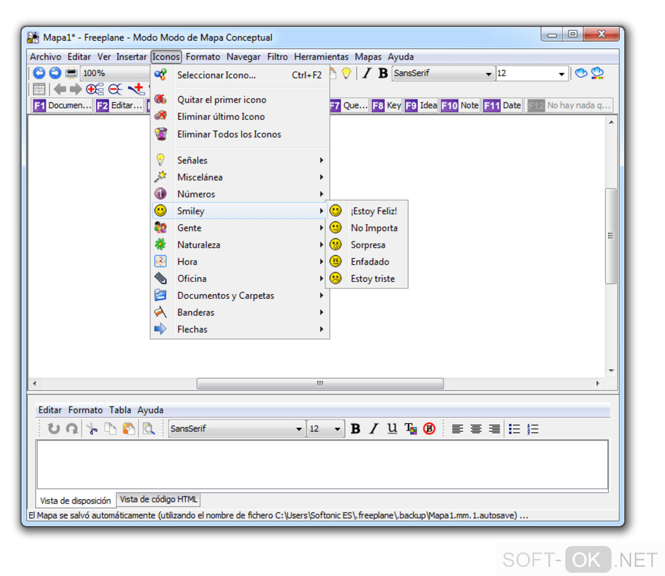
Task: Click the new child node icon
Action: click(x=136, y=89)
